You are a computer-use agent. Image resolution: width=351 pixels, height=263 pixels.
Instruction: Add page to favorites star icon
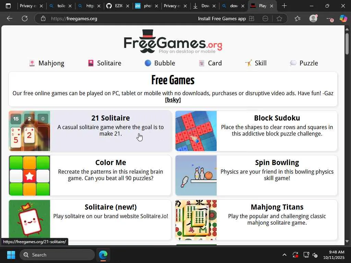[279, 18]
